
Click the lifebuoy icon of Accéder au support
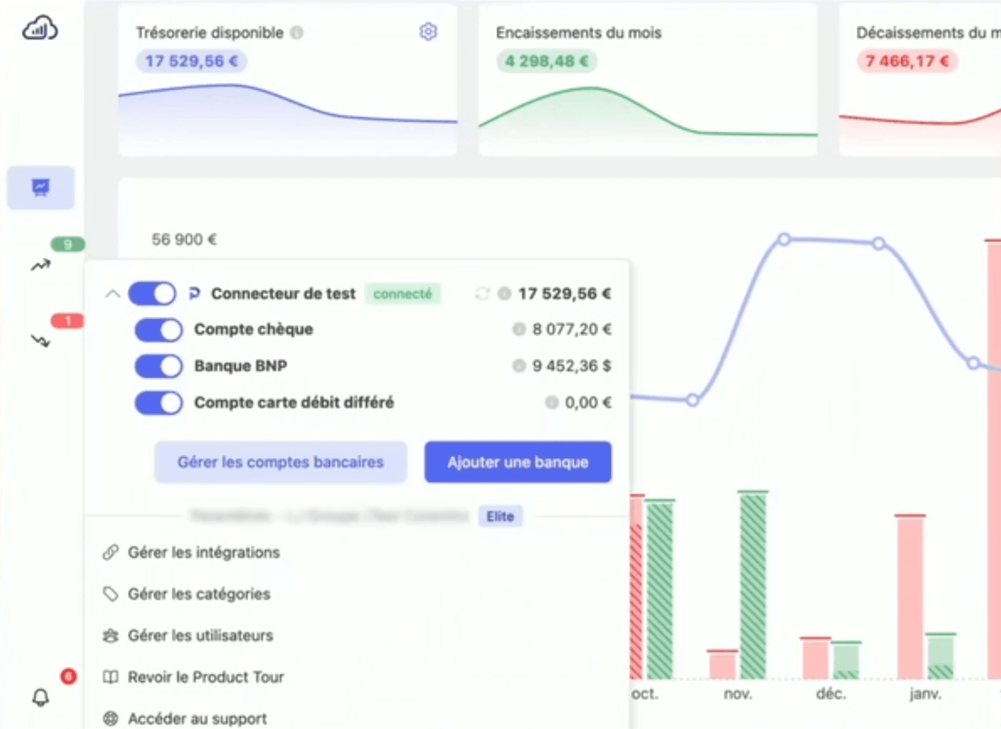coord(110,718)
